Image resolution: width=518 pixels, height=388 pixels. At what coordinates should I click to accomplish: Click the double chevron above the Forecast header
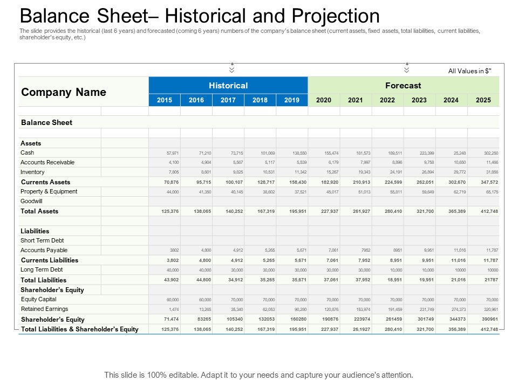[407, 70]
